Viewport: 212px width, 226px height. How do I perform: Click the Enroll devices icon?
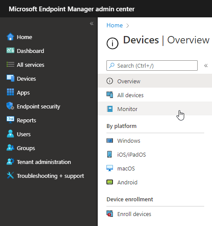(x=109, y=214)
